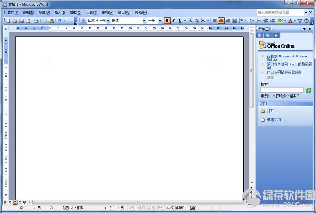Toggle Align Left button
This screenshot has height=213, width=316.
[x=214, y=21]
